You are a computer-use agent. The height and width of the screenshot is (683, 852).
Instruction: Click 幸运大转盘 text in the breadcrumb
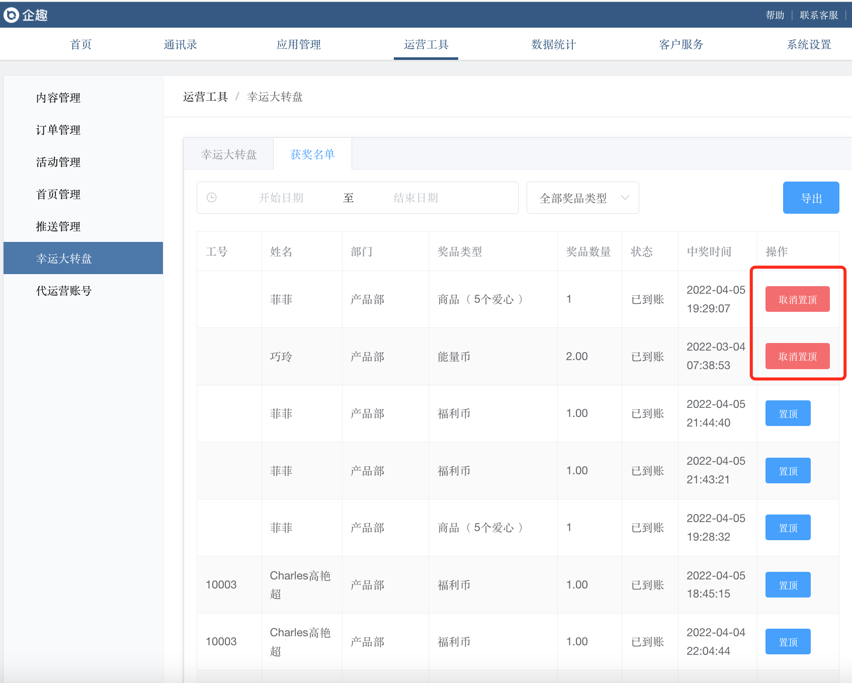coord(275,97)
